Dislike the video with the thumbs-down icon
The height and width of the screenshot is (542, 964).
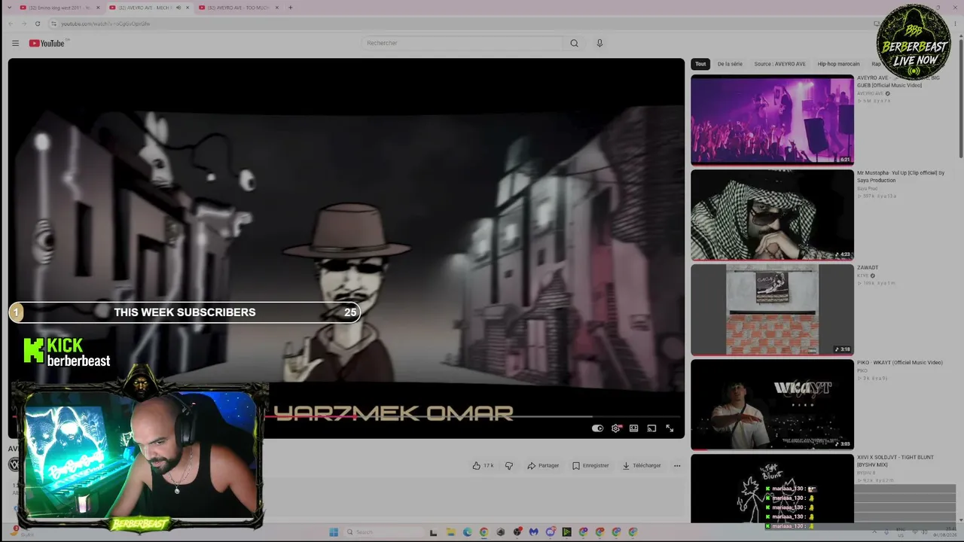(509, 465)
